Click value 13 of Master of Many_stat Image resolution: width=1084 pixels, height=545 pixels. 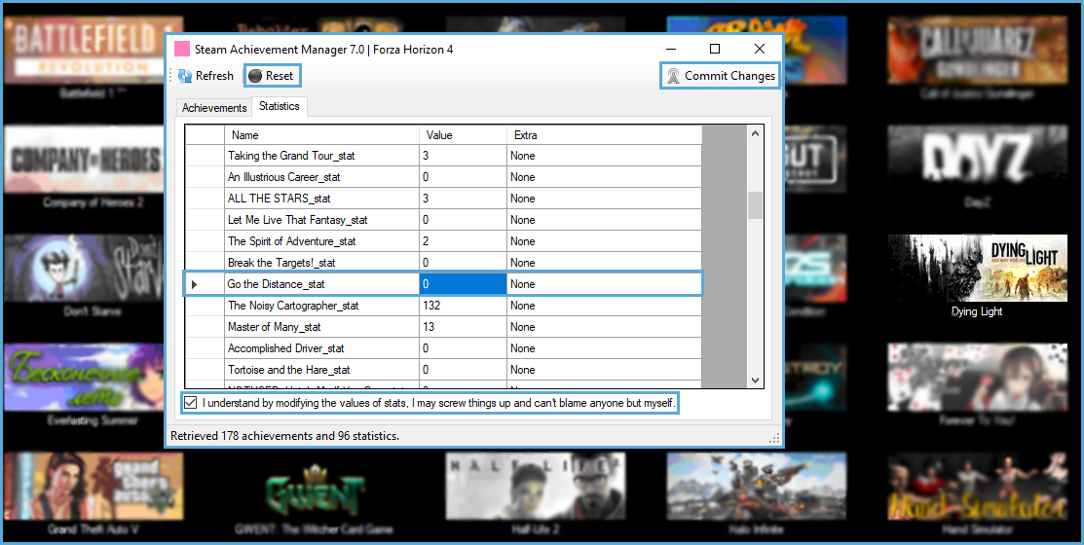point(464,327)
